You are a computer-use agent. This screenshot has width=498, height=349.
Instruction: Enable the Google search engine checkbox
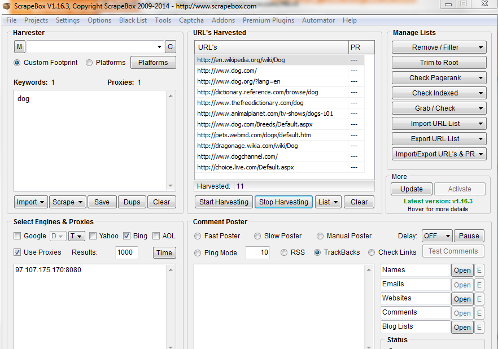pos(17,236)
